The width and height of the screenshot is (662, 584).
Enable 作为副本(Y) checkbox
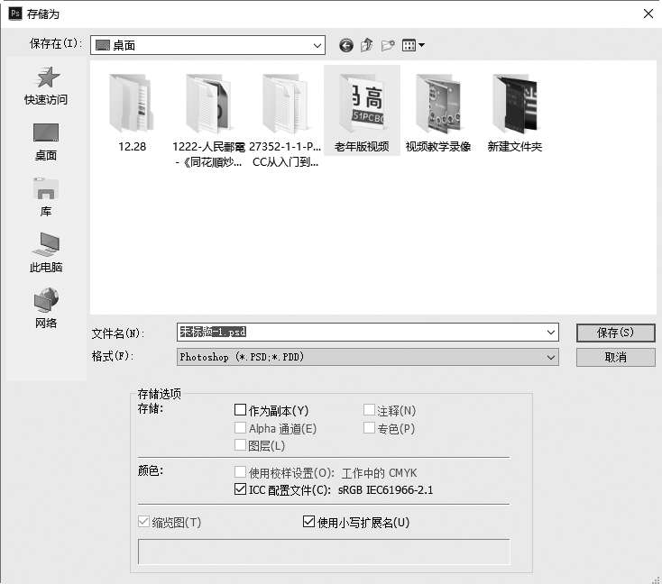[240, 410]
